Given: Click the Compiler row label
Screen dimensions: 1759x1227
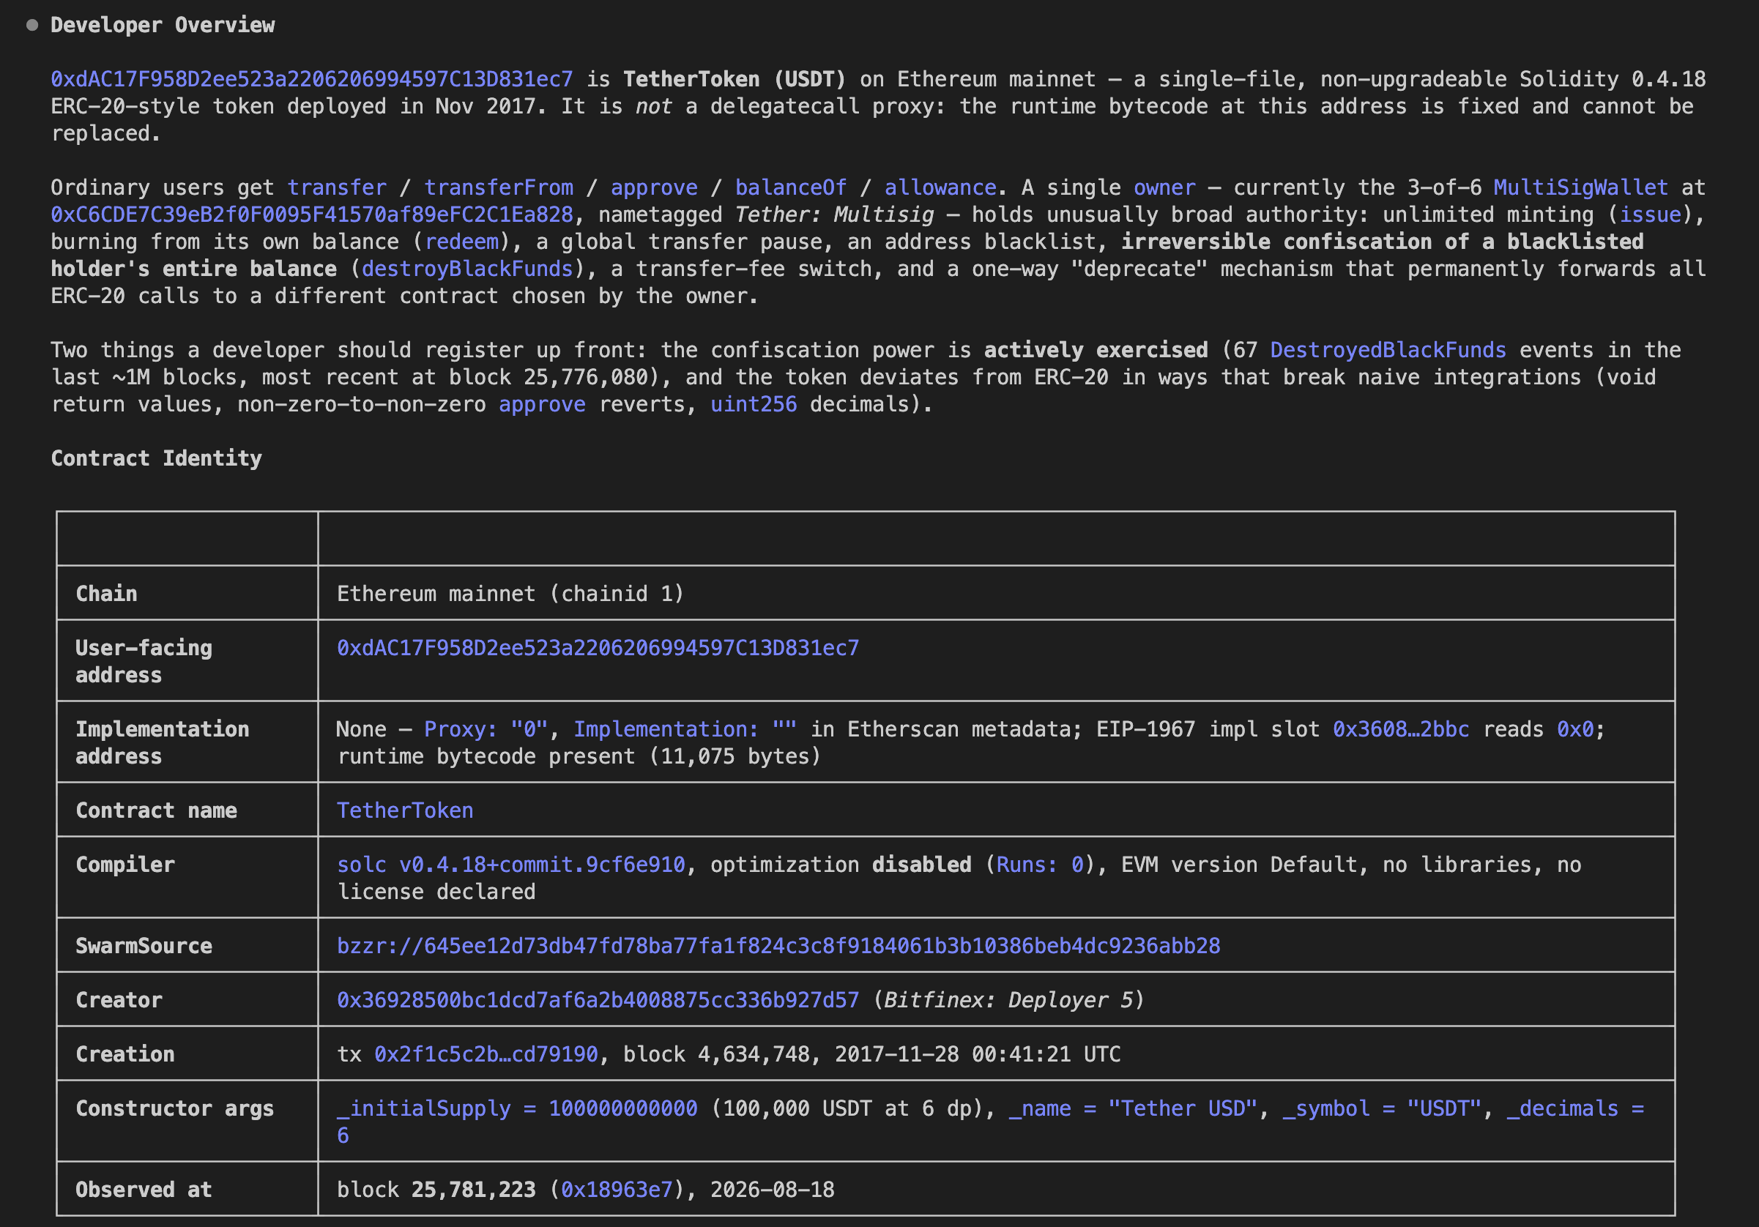Looking at the screenshot, I should 126,865.
